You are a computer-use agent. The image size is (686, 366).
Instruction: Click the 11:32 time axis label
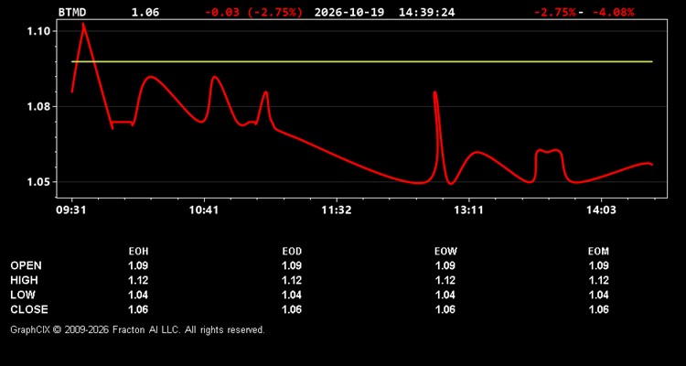[336, 210]
